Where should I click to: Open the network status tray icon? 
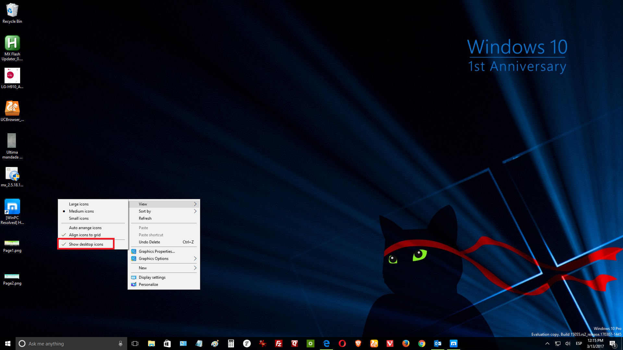point(557,344)
